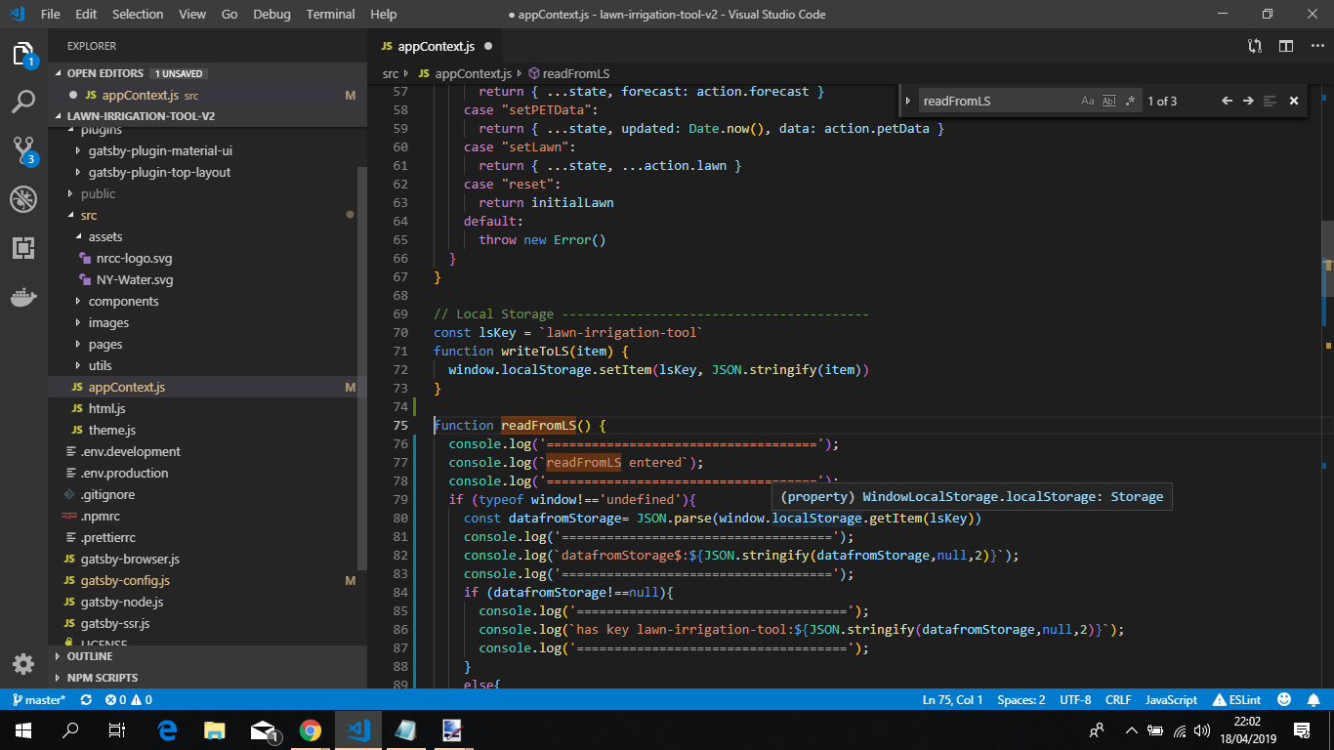Screen dimensions: 1334x750
Task: Toggle whole-word matching in find widget
Action: click(x=1109, y=100)
